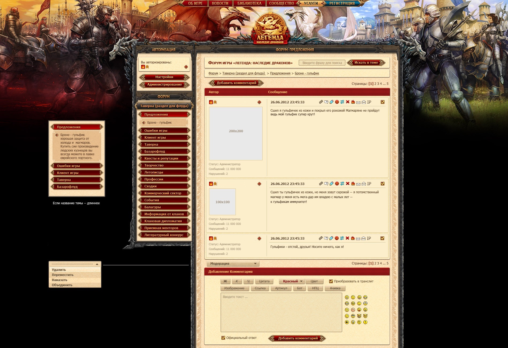The image size is (508, 348).
Task: Expand the 'Красный' color dropdown
Action: click(293, 281)
